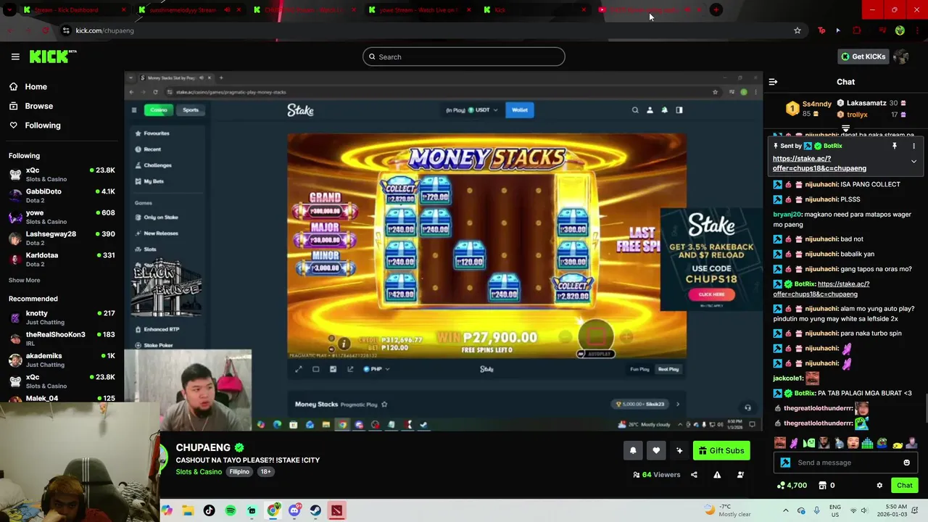This screenshot has height=522, width=928.
Task: Open the Spotify taskbar icon
Action: click(x=231, y=510)
